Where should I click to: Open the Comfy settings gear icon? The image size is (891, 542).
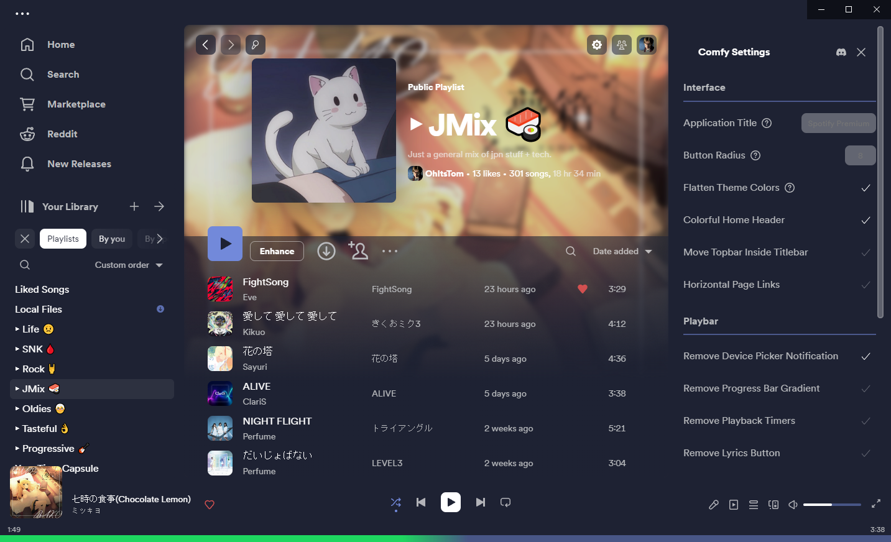pos(597,45)
